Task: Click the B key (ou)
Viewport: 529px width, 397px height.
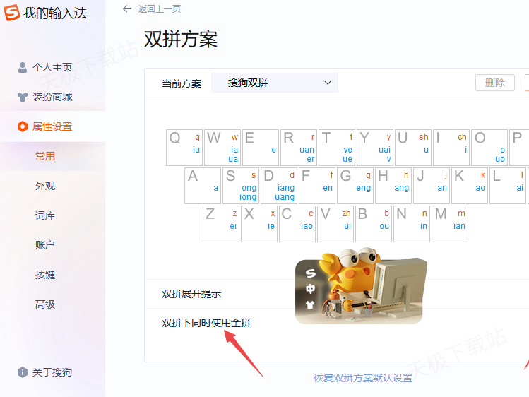Action: (374, 224)
